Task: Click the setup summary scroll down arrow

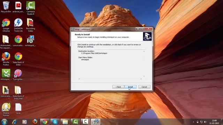Action: click(x=144, y=76)
